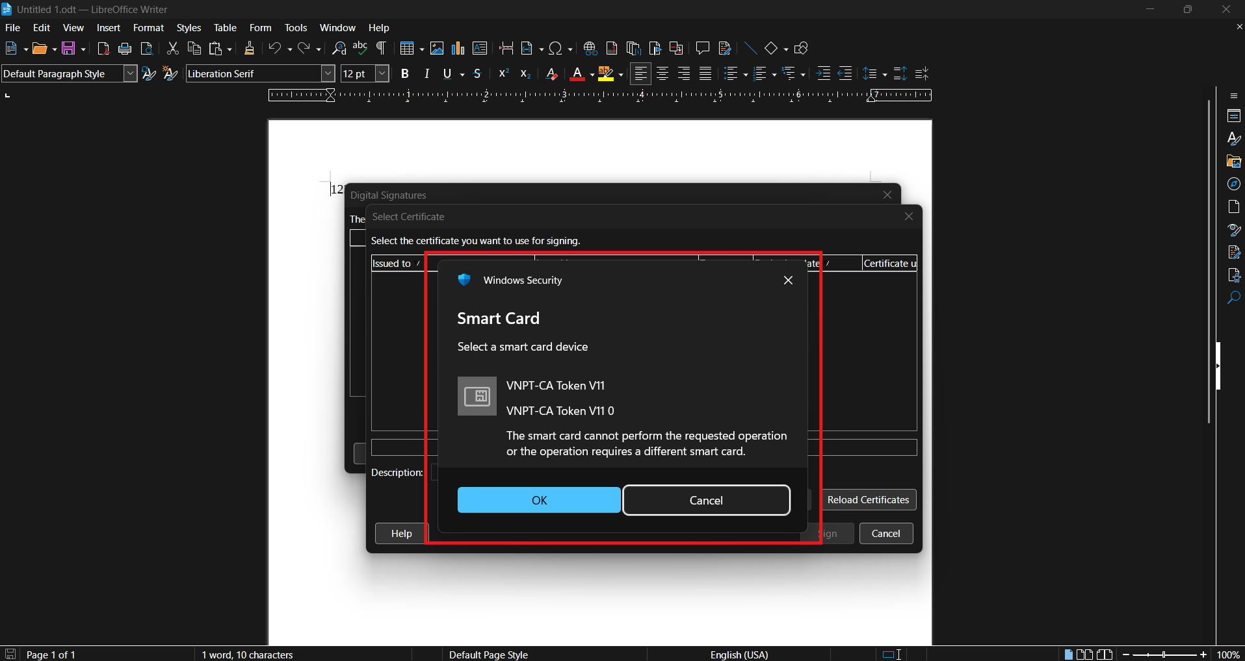
Task: Open the Navigator sidebar panel
Action: pyautogui.click(x=1234, y=184)
